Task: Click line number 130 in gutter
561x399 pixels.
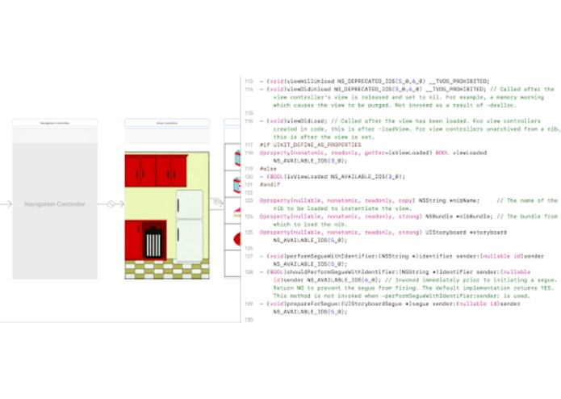Action: click(x=249, y=320)
